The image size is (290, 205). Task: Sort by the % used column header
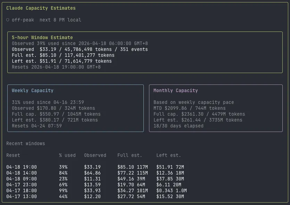67,155
